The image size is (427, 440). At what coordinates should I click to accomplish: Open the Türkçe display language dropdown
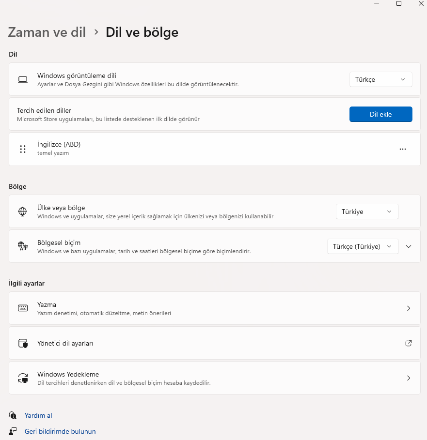[x=380, y=79]
